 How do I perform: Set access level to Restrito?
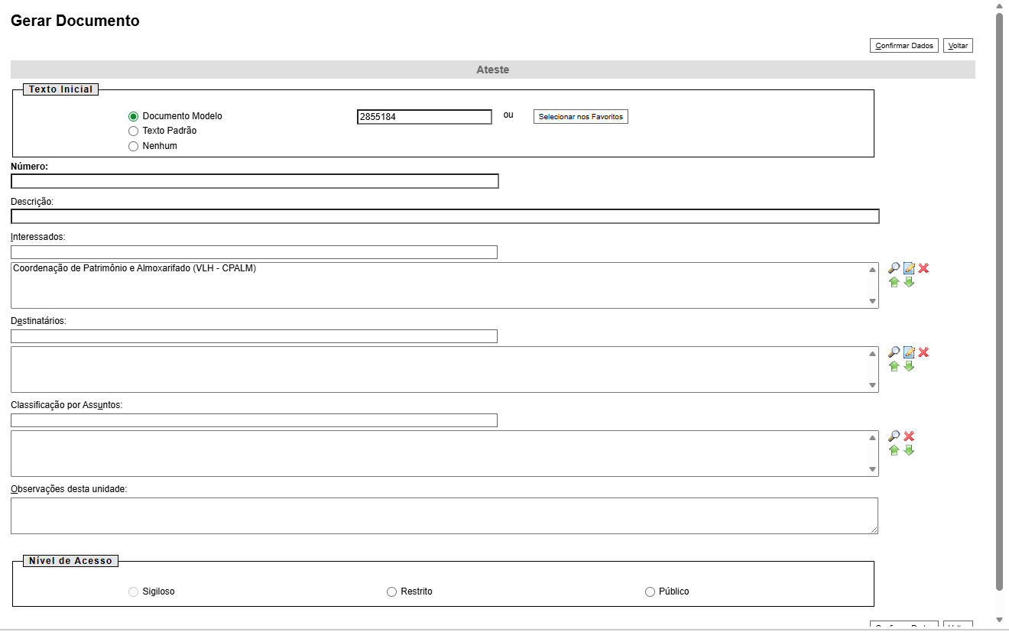tap(392, 591)
